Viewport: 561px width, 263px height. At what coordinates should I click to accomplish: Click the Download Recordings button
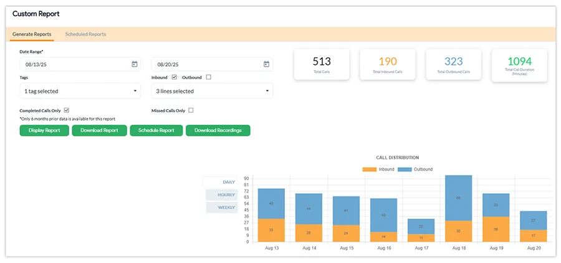click(x=218, y=130)
